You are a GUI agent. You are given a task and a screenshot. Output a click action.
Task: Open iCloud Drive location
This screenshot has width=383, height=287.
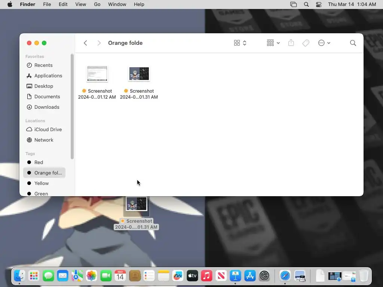click(x=44, y=129)
